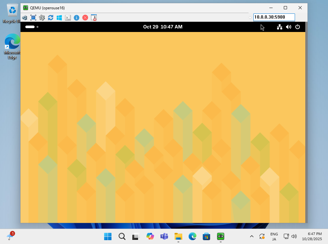Open connection options gear icon

pos(42,18)
